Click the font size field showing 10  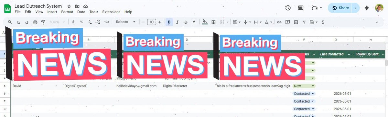[151, 22]
